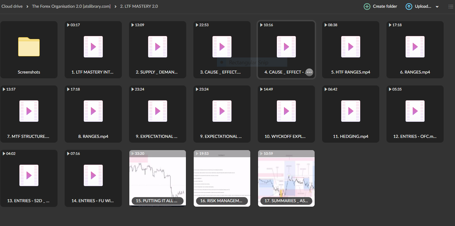Click the 13. ENTRIES - S2D video icon

click(29, 175)
